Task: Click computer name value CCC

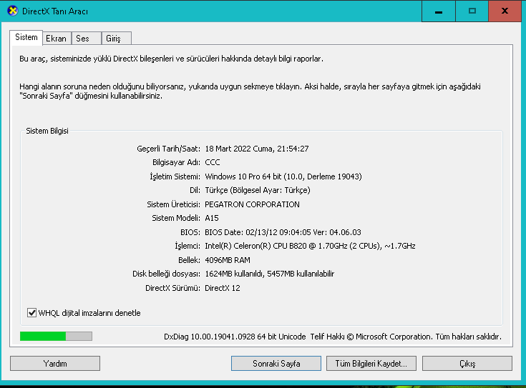Action: [x=213, y=162]
